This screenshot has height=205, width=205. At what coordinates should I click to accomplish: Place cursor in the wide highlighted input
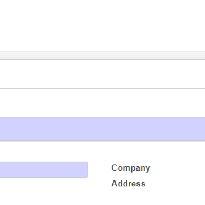102,129
